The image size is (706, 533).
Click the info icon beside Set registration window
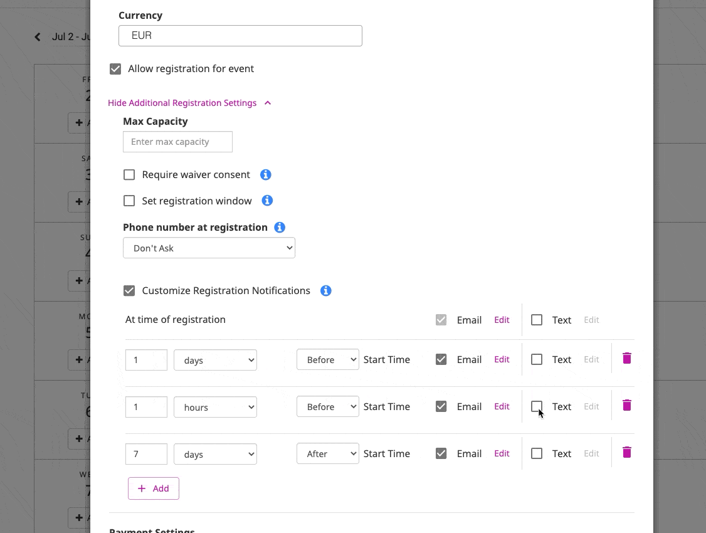tap(267, 201)
